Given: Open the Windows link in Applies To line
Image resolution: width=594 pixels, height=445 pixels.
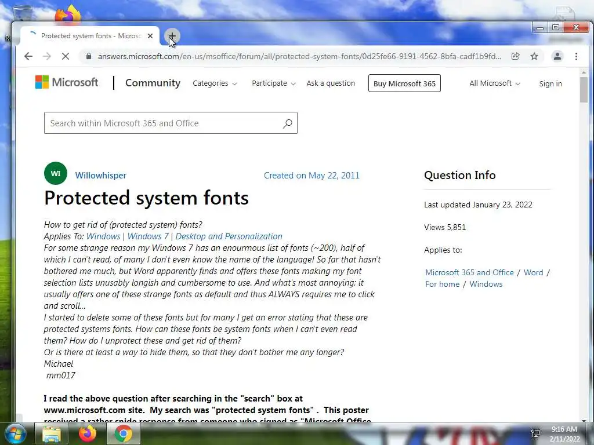Looking at the screenshot, I should pos(103,236).
